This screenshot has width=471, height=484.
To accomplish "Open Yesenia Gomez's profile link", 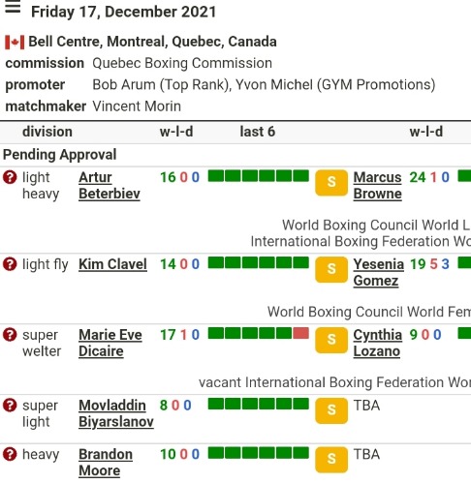I will coord(378,272).
